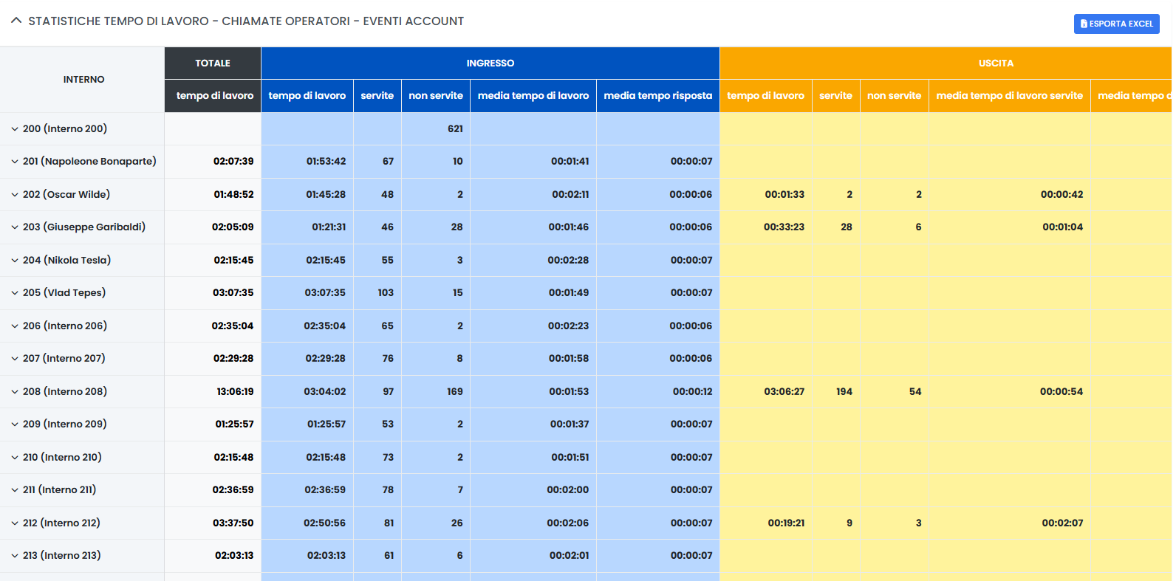Click the Ingresso 'non servite' column header
The height and width of the screenshot is (581, 1176).
coord(435,96)
